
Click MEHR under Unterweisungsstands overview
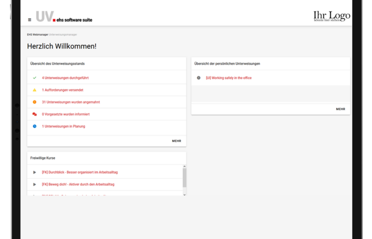tap(176, 141)
